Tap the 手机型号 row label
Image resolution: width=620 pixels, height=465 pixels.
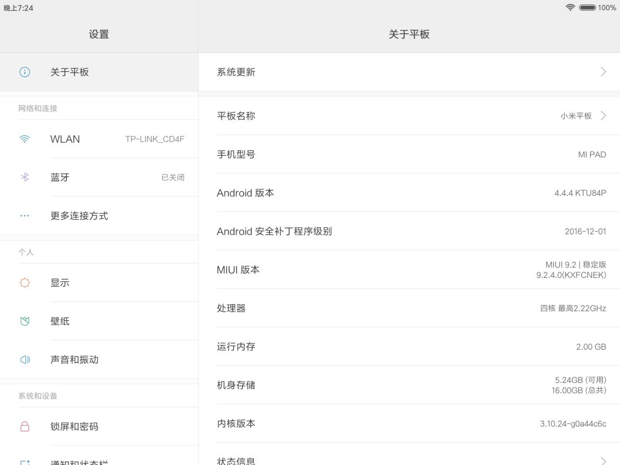coord(236,154)
